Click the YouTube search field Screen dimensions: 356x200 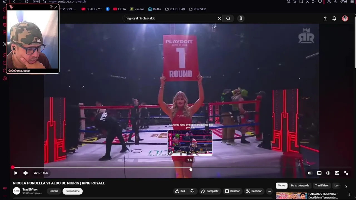coord(170,18)
